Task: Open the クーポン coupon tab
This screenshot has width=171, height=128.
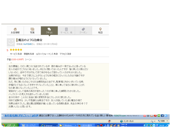Action: point(83,31)
